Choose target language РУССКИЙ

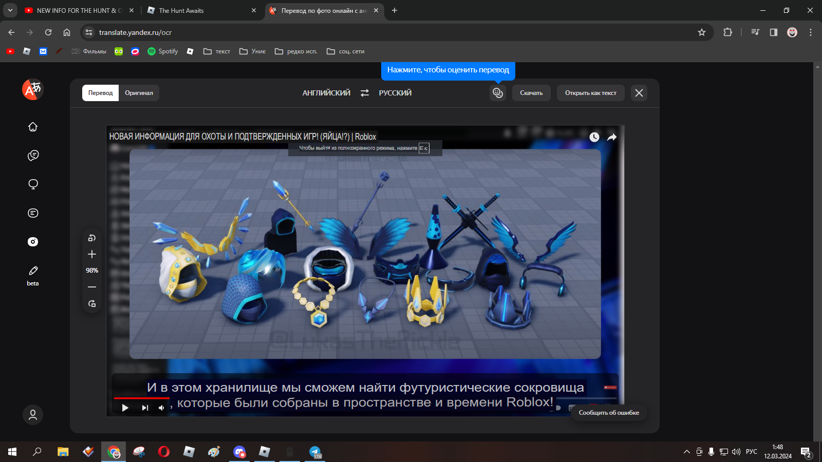pos(395,93)
